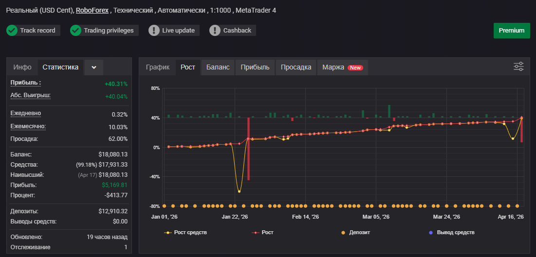This screenshot has height=257, width=536.
Task: Click the +40.31% profit value
Action: [116, 84]
